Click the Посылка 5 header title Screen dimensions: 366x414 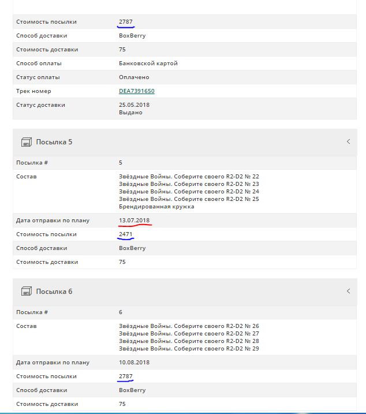pyautogui.click(x=54, y=142)
